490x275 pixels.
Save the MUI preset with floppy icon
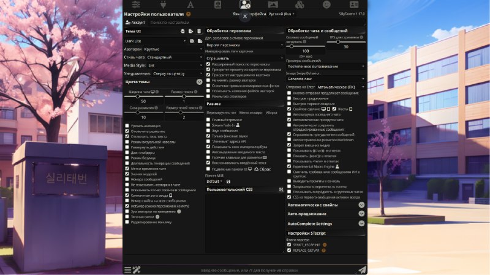pos(228,182)
